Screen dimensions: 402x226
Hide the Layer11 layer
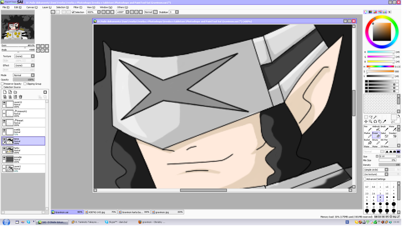[x=4, y=103]
